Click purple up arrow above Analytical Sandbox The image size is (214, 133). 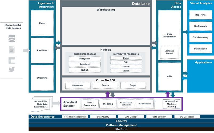click(x=107, y=94)
